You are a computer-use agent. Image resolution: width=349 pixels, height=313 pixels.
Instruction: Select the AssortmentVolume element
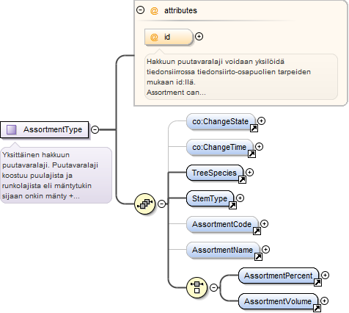[x=278, y=301]
